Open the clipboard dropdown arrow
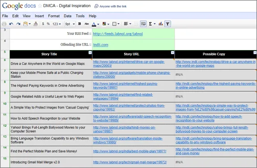Image resolution: width=257 pixels, height=168 pixels. pos(29,24)
